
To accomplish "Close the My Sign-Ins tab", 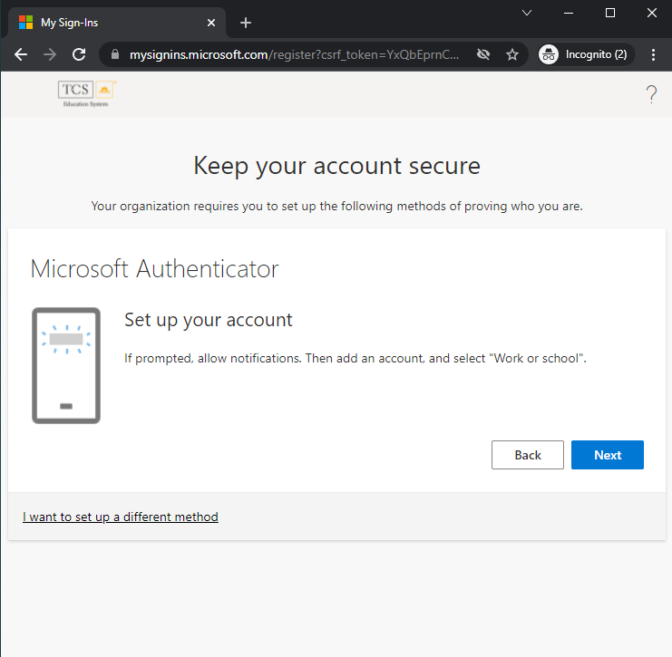I will tap(211, 23).
